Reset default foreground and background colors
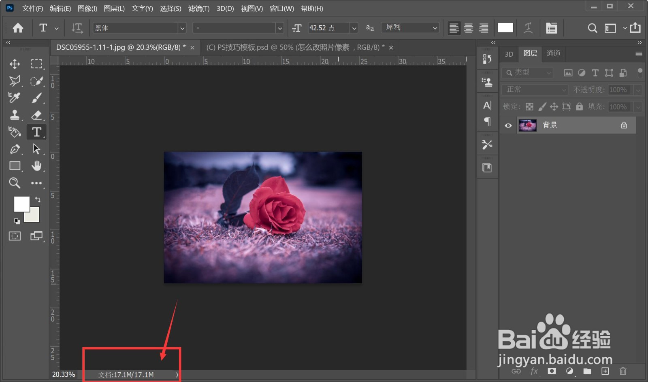This screenshot has width=648, height=382. pyautogui.click(x=17, y=221)
